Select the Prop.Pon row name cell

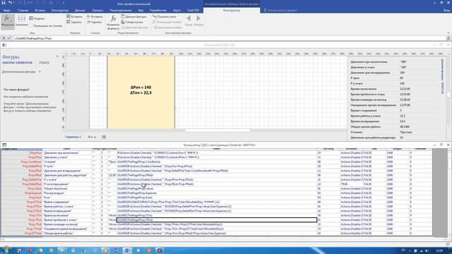[x=22, y=152]
